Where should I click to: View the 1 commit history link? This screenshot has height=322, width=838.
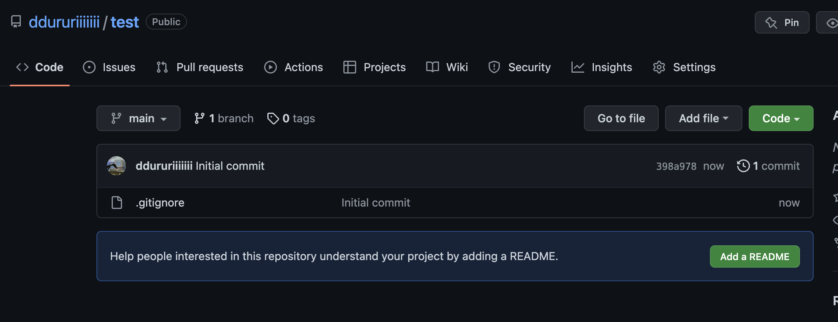click(768, 166)
